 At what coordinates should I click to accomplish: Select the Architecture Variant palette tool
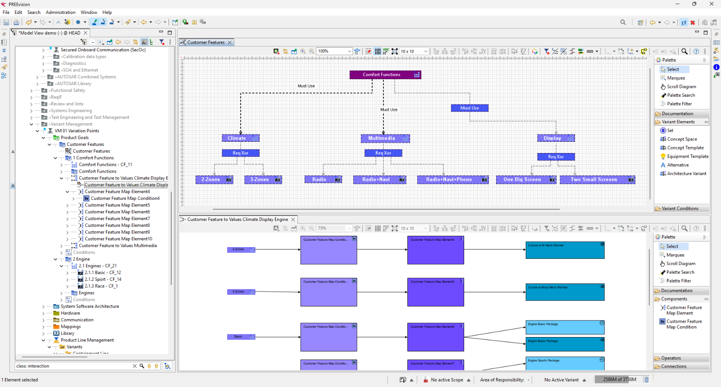coord(683,173)
